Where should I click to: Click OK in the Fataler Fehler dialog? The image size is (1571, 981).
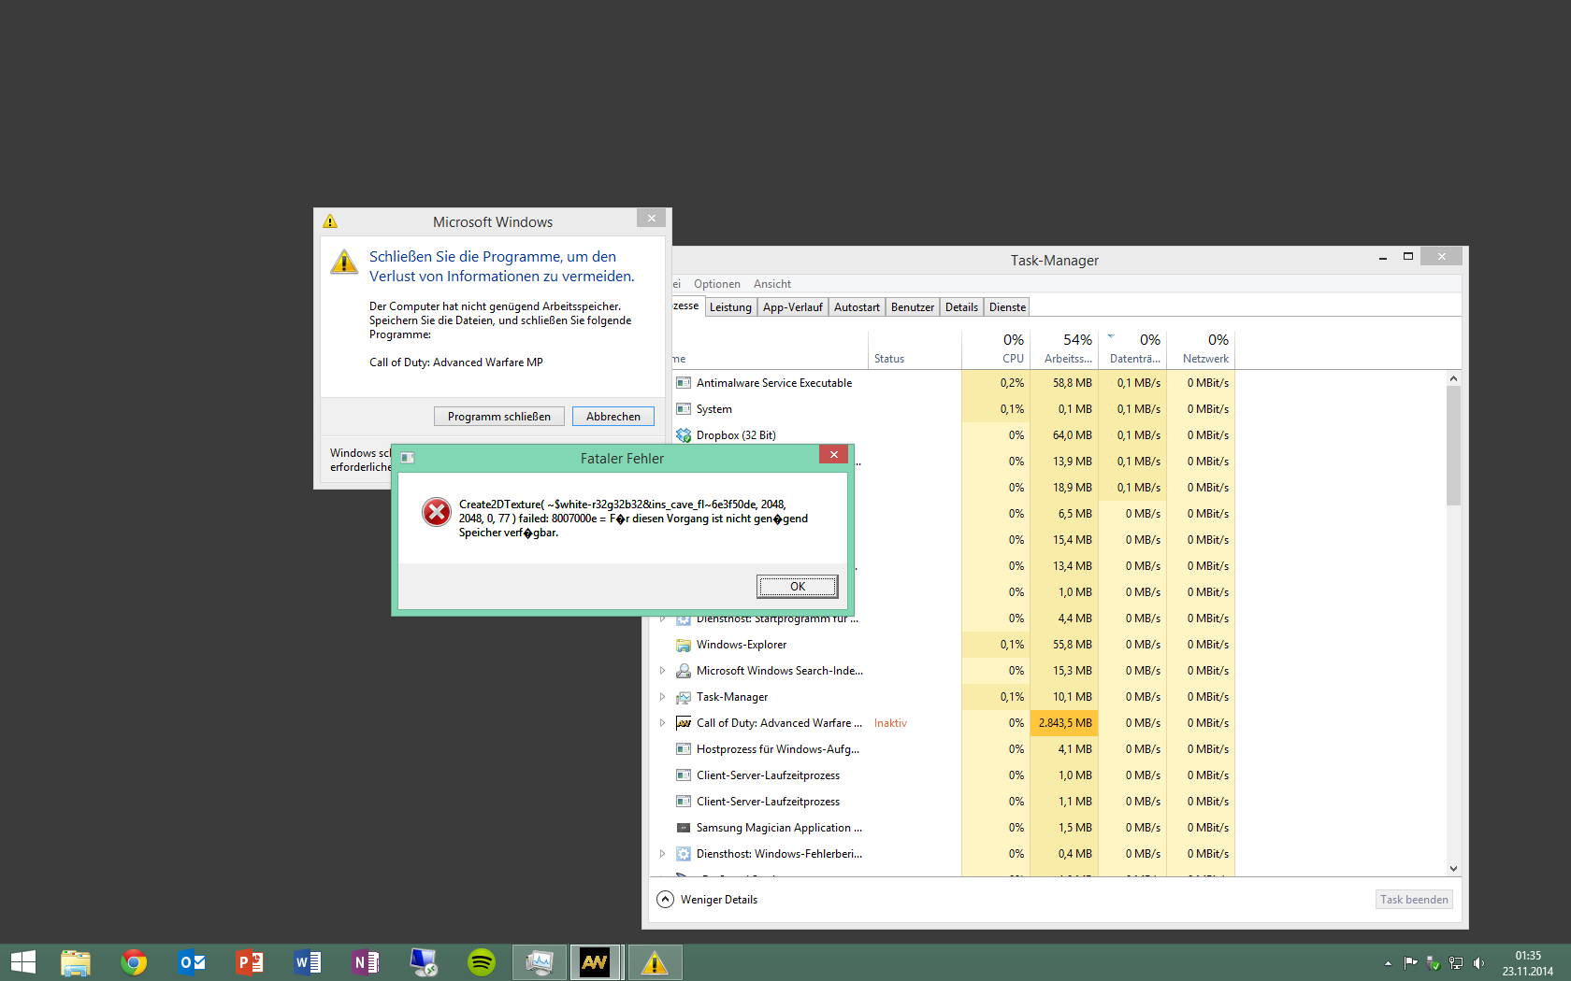798,587
